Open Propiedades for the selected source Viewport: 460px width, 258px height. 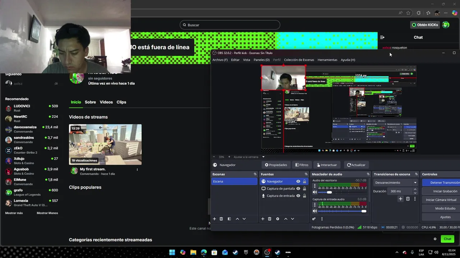pos(276,165)
